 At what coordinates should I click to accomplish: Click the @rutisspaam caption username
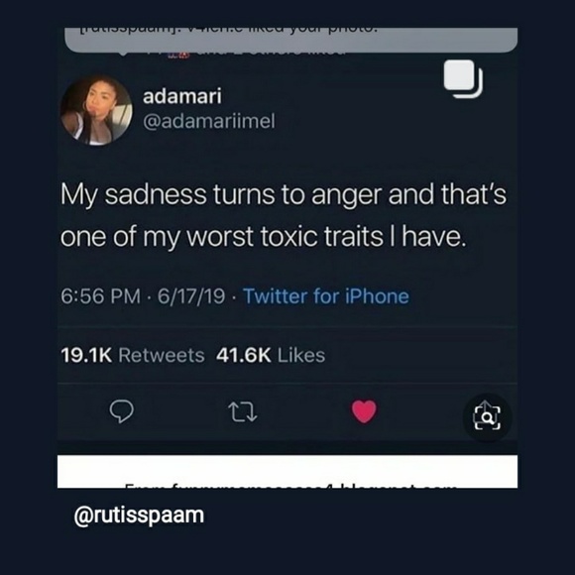pyautogui.click(x=139, y=516)
